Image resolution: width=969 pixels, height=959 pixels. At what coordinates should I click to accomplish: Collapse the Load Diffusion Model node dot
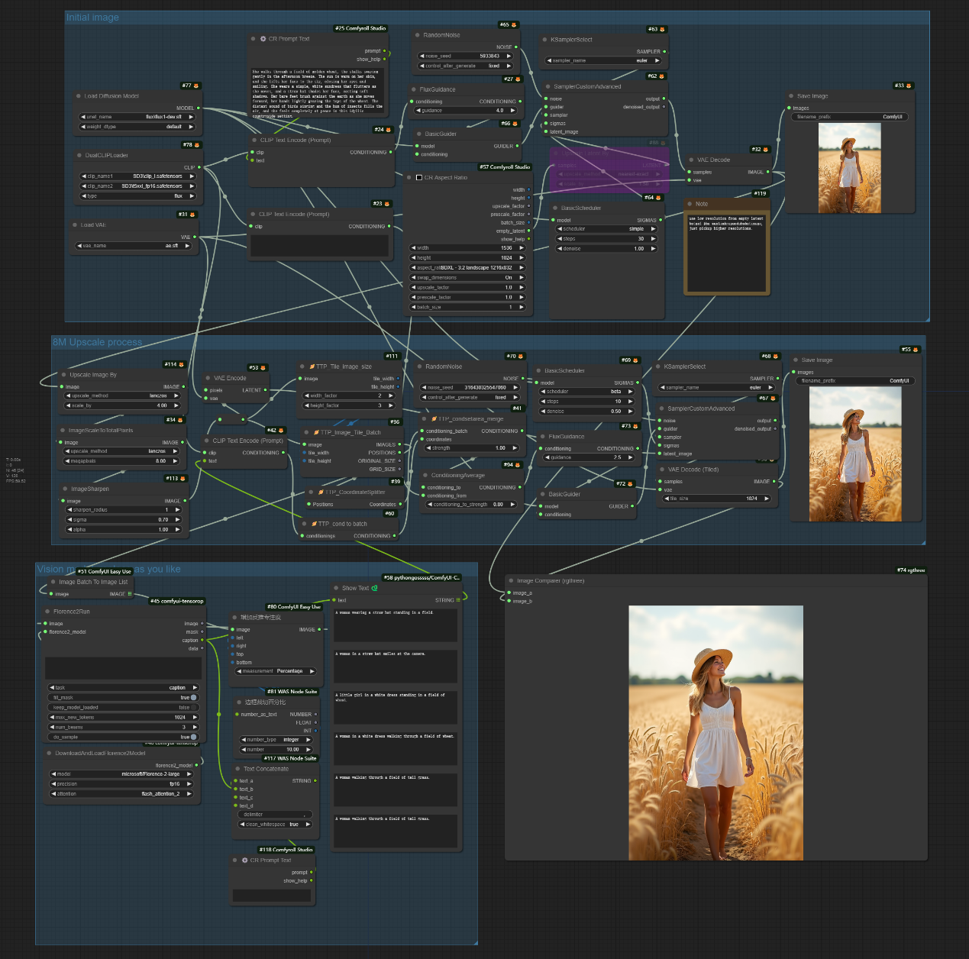(78, 96)
